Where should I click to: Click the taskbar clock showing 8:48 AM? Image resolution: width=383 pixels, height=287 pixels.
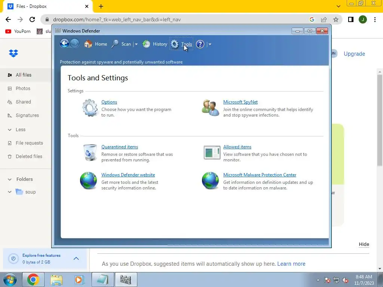coord(364,280)
